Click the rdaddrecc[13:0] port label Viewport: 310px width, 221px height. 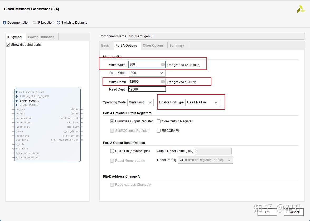click(x=69, y=118)
